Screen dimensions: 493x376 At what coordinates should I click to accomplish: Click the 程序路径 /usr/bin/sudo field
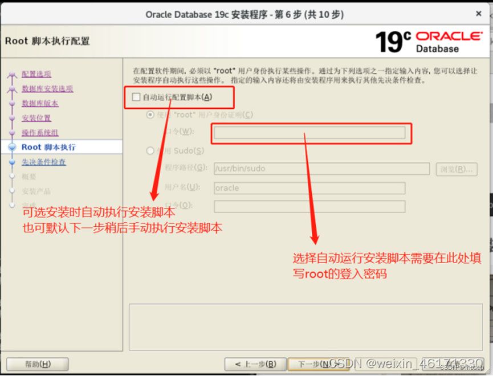click(321, 169)
